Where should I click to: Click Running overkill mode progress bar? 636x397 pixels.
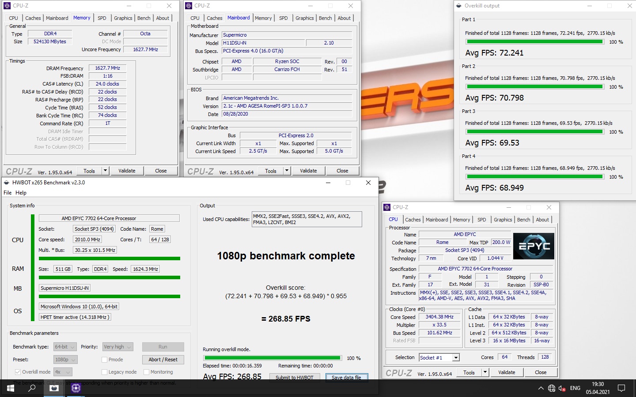(273, 358)
